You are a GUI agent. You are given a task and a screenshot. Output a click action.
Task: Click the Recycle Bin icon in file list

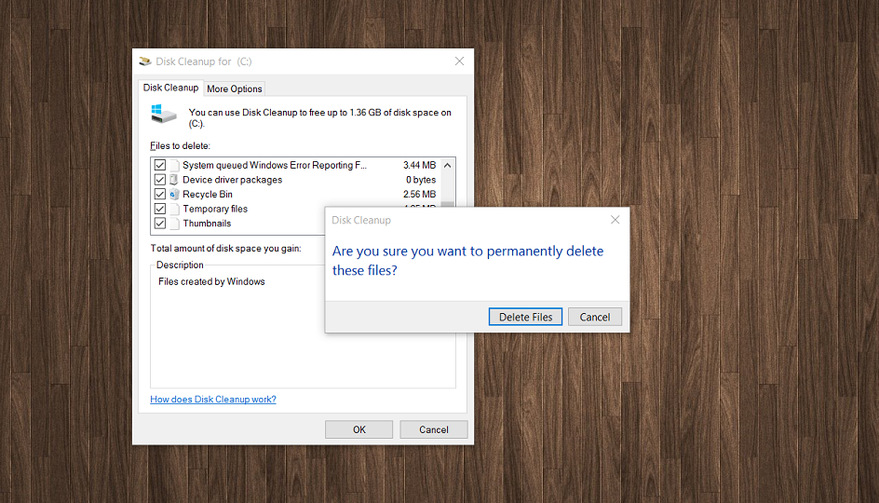click(x=174, y=194)
